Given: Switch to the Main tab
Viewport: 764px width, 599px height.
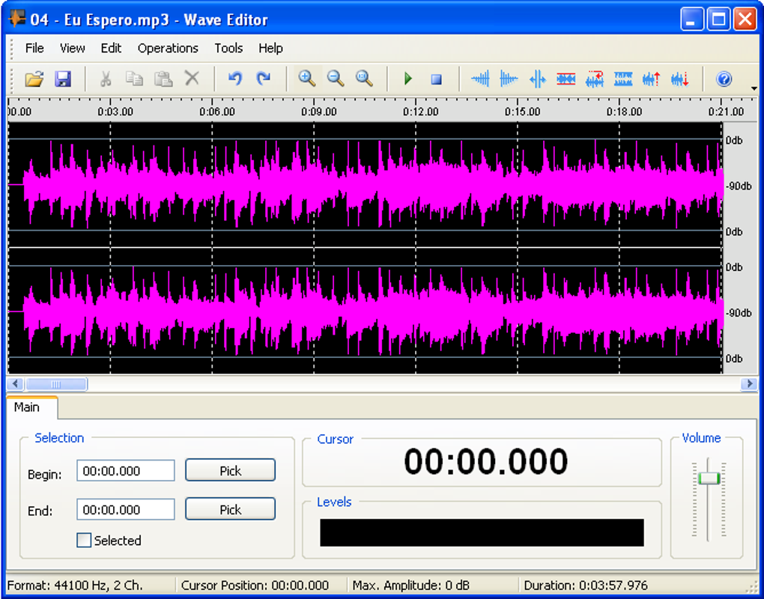Looking at the screenshot, I should (x=27, y=407).
